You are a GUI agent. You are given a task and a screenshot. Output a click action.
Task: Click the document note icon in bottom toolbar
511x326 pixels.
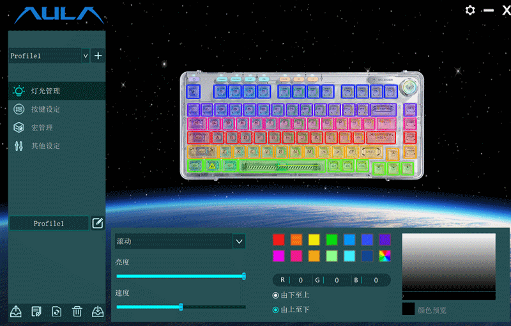pyautogui.click(x=36, y=311)
